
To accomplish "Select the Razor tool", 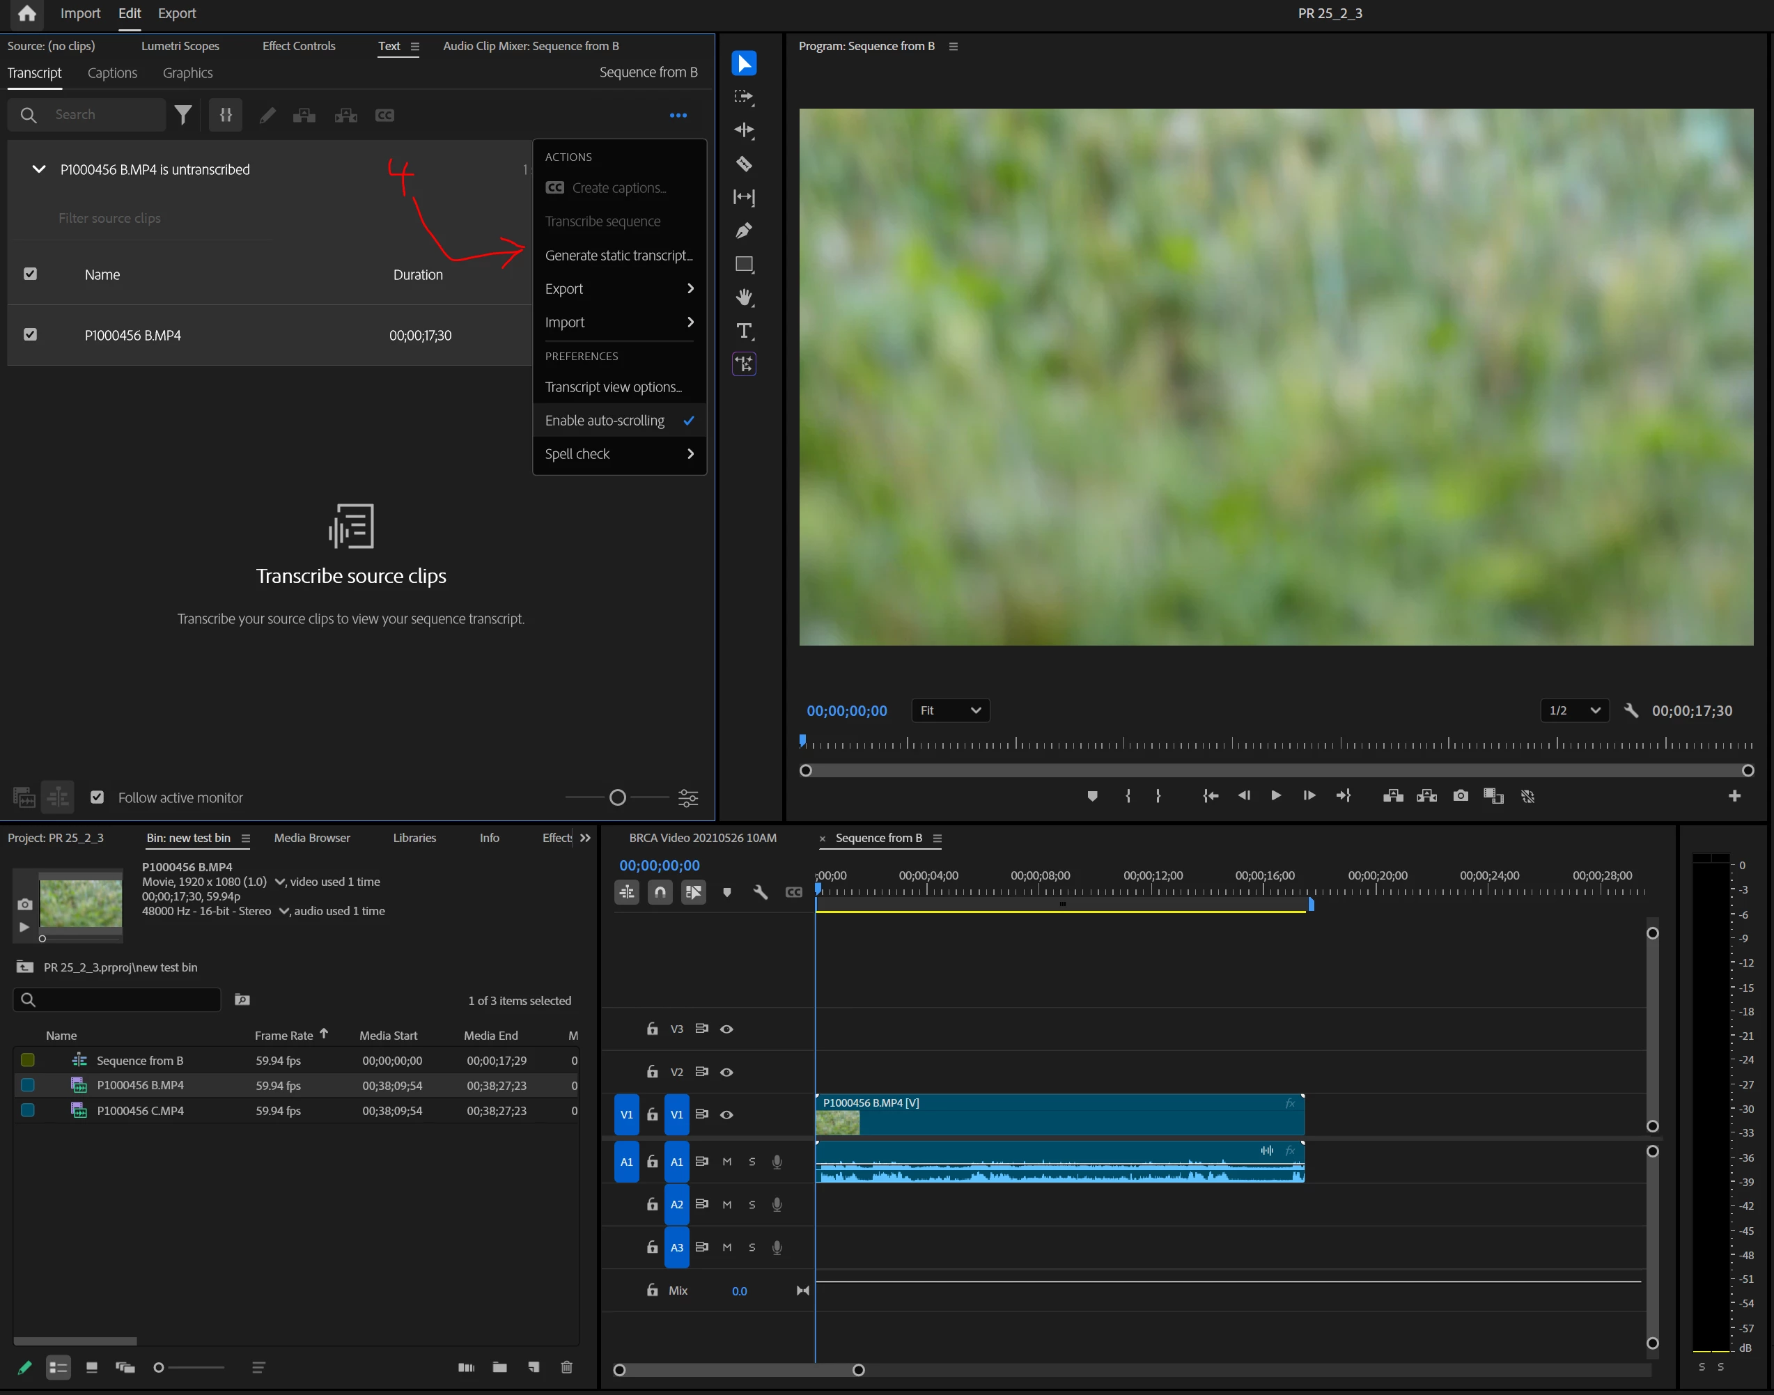I will (743, 164).
